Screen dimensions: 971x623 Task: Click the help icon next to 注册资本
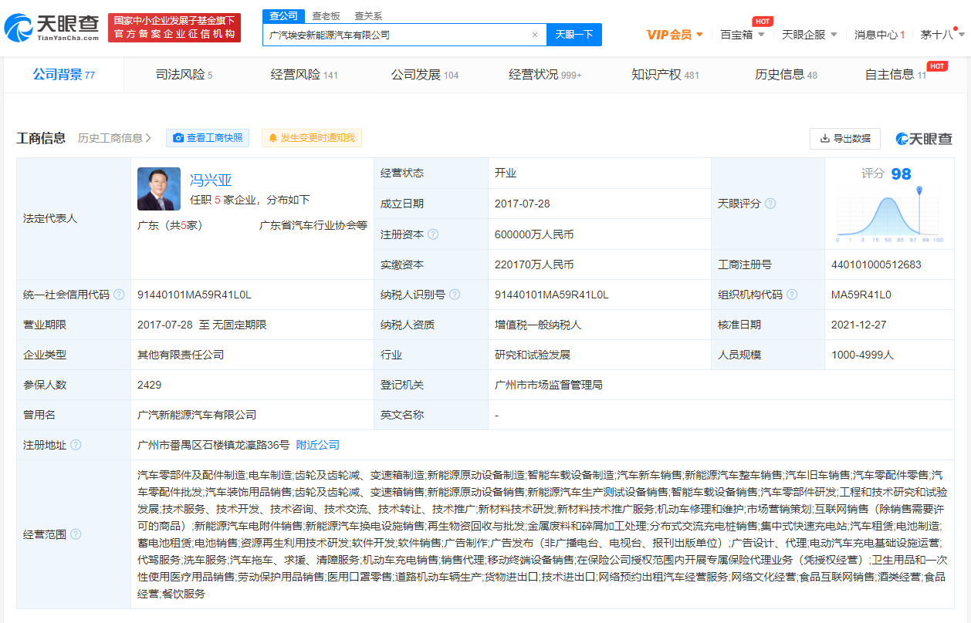click(433, 234)
